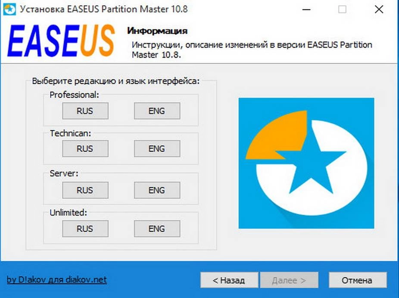
Task: Install Unlimited edition in RUS
Action: [x=85, y=229]
